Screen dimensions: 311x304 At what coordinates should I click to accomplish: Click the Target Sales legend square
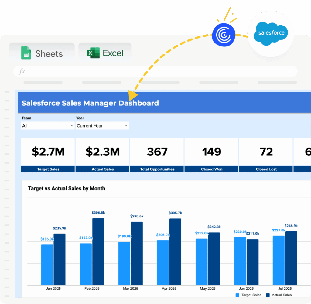tap(238, 295)
